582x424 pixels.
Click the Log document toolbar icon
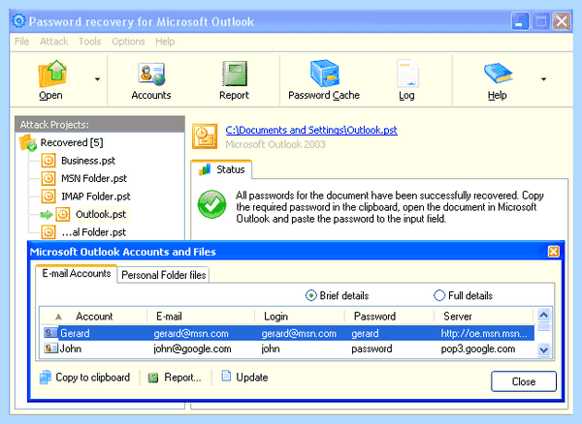click(x=407, y=74)
